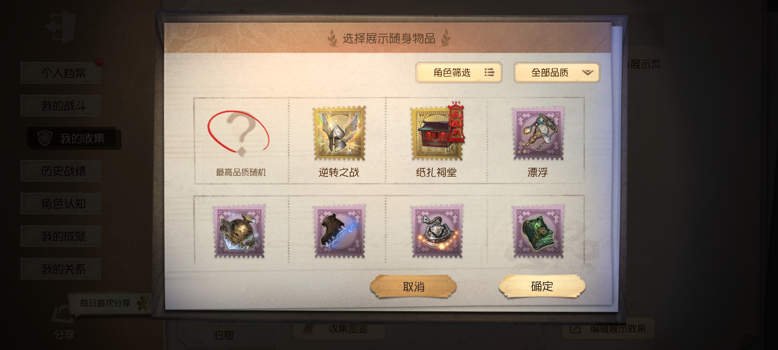778x350 pixels.
Task: Click the exit door icon at top left
Action: click(61, 27)
